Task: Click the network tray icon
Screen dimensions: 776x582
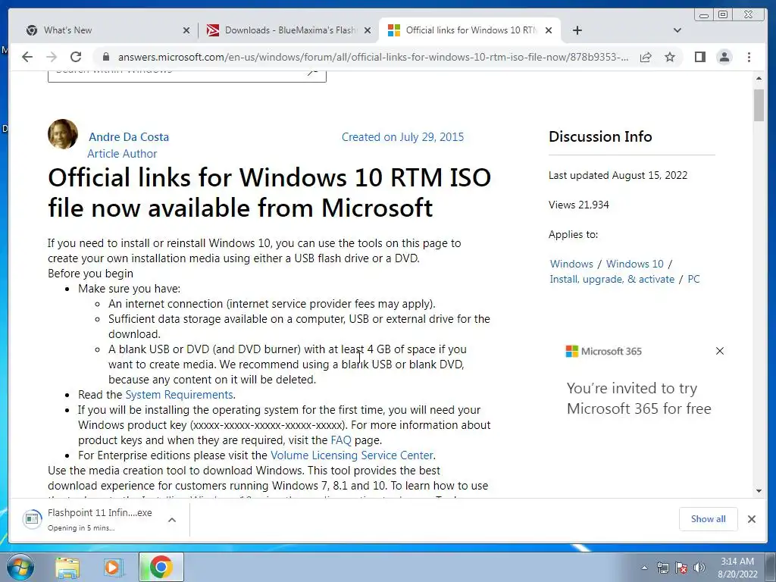Action: coord(662,568)
